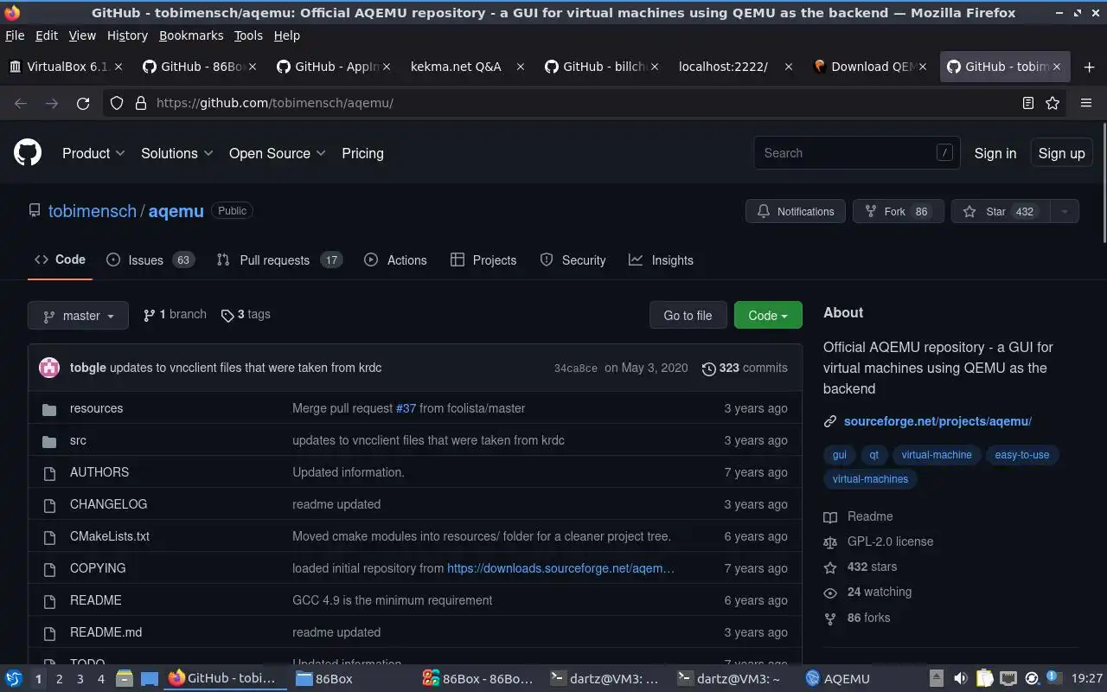This screenshot has width=1107, height=692.
Task: Click the Sign in link
Action: point(995,153)
